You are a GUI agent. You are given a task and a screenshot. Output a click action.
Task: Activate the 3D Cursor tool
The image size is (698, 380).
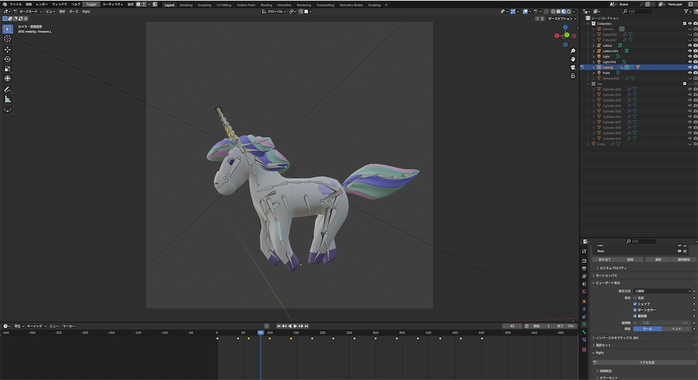click(7, 39)
